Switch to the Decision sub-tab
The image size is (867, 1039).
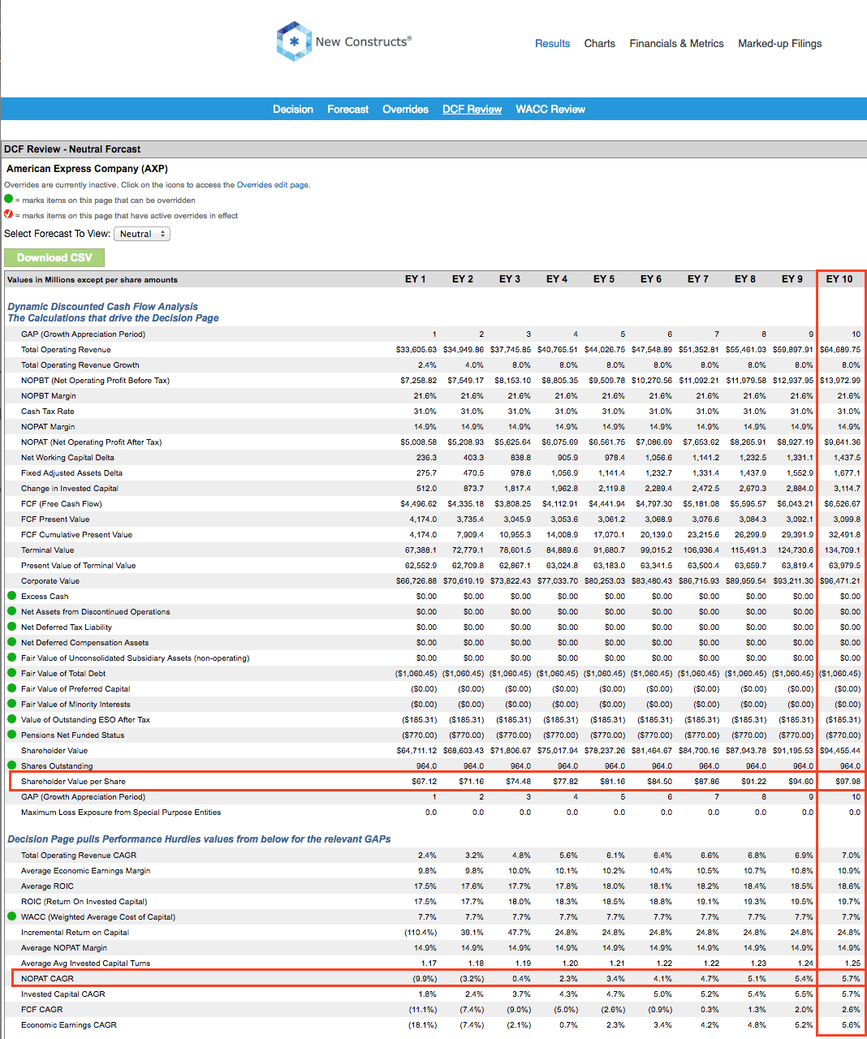pyautogui.click(x=293, y=109)
